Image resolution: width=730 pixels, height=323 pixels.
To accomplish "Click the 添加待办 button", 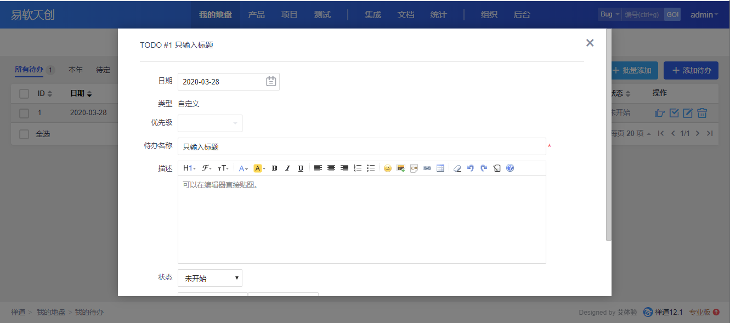I will pos(691,70).
